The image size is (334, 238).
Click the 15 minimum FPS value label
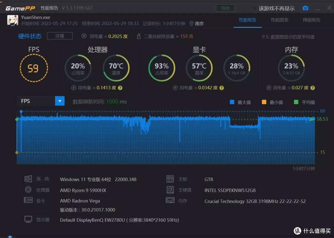point(323,152)
